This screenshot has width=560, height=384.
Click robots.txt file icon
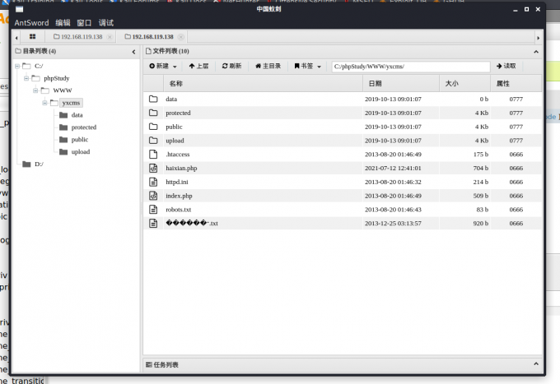pos(153,210)
